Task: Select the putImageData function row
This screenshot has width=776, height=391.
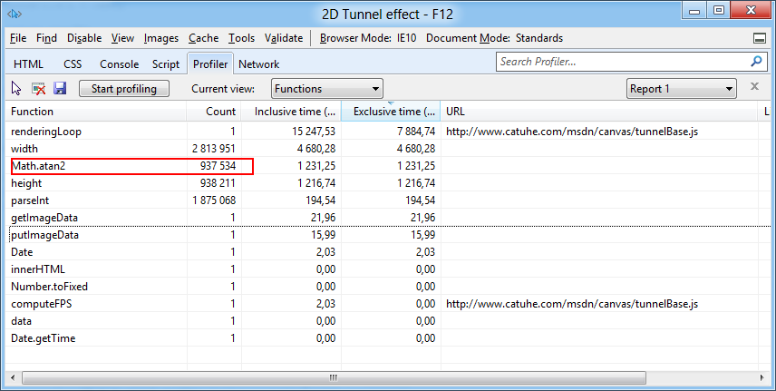Action: tap(387, 235)
